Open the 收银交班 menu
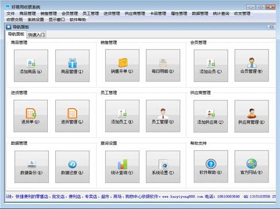The width and height of the screenshot is (280, 209). point(14,20)
